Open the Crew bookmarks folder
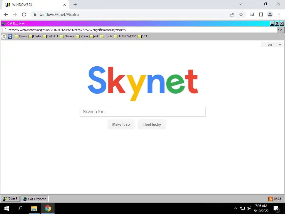The image size is (285, 214). 21,37
